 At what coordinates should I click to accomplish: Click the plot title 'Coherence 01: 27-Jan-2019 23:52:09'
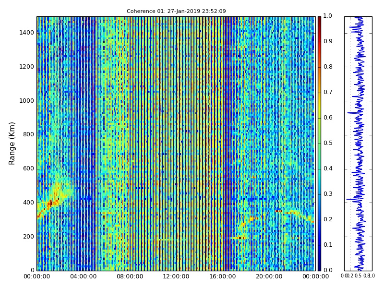[176, 11]
